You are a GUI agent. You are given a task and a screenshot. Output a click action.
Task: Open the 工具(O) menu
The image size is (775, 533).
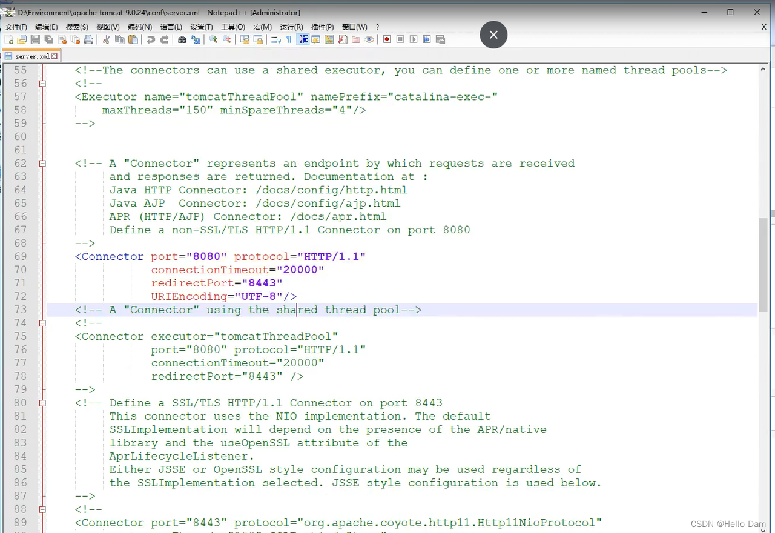tap(233, 27)
